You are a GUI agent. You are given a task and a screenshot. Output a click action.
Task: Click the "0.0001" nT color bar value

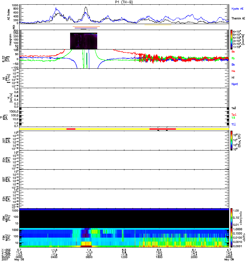click(x=237, y=246)
